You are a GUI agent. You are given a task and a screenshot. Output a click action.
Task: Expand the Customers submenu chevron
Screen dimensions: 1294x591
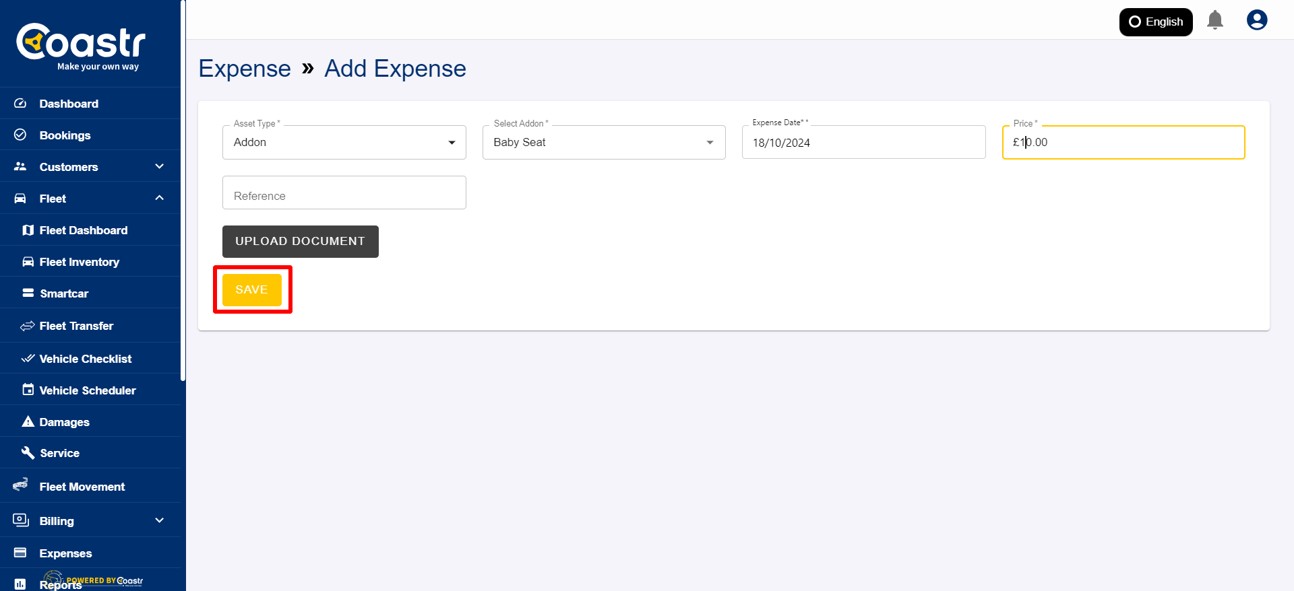point(160,166)
